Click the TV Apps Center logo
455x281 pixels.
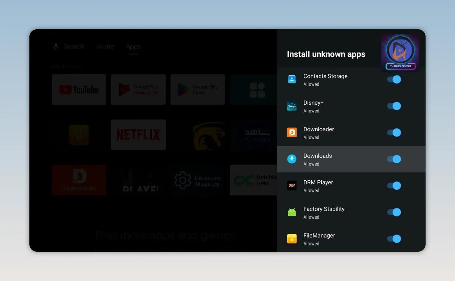(400, 53)
